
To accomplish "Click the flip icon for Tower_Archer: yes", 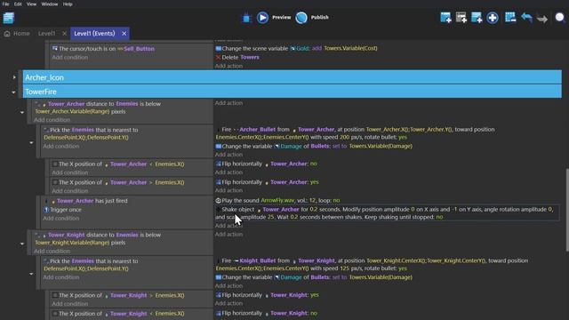I will [219, 182].
